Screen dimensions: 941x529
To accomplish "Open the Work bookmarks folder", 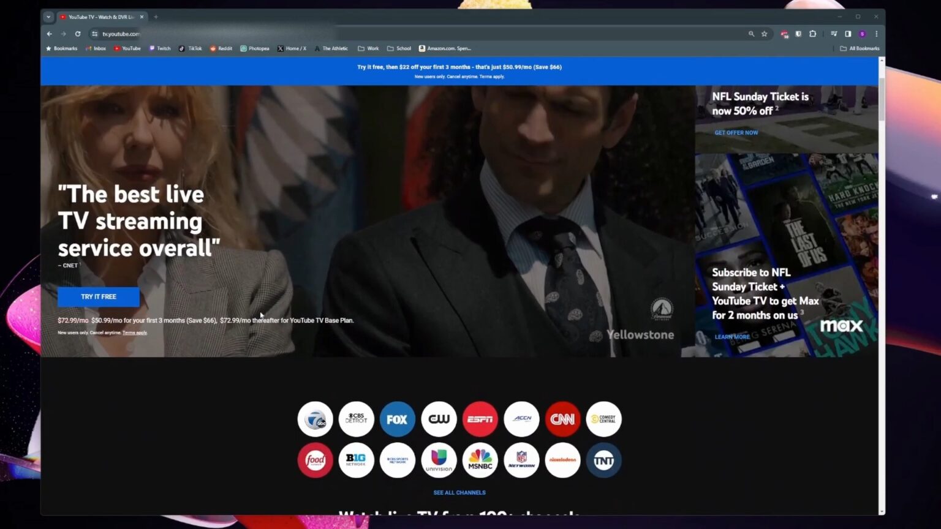I will tap(368, 48).
